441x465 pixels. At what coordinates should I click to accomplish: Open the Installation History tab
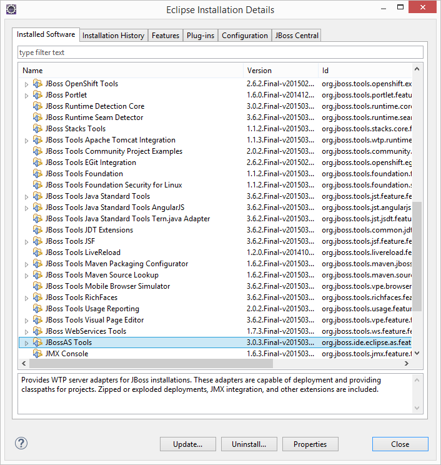point(114,36)
